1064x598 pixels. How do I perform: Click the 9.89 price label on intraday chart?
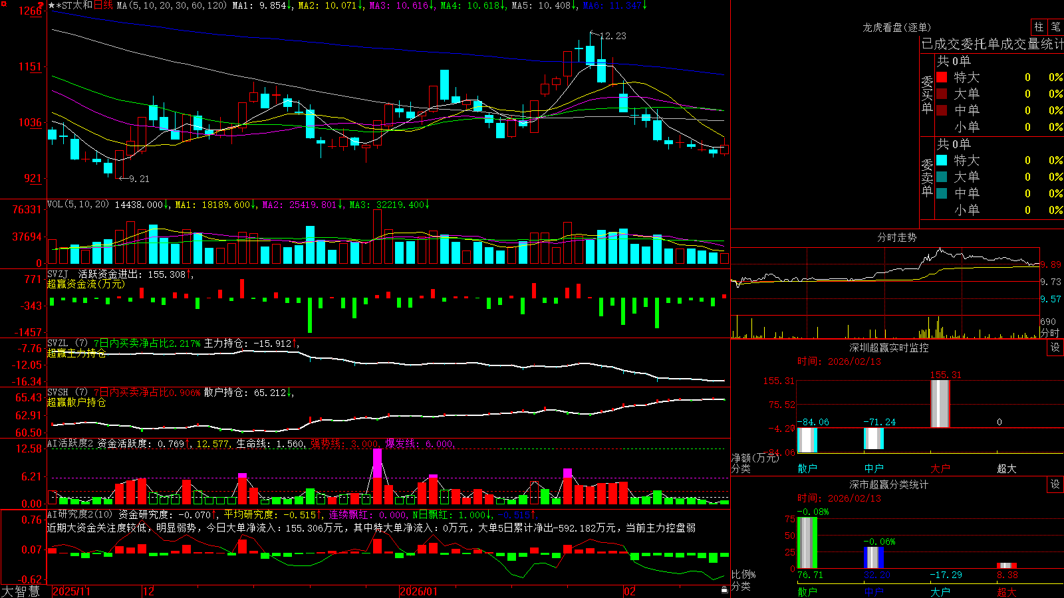click(x=1051, y=264)
